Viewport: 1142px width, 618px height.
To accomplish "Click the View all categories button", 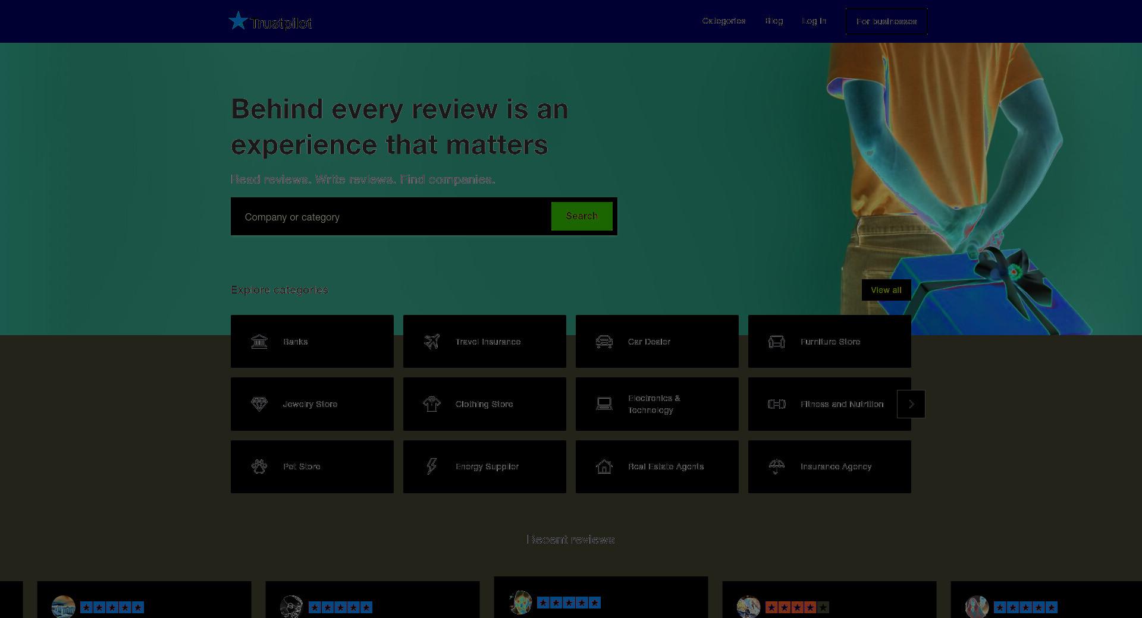I will tap(886, 290).
